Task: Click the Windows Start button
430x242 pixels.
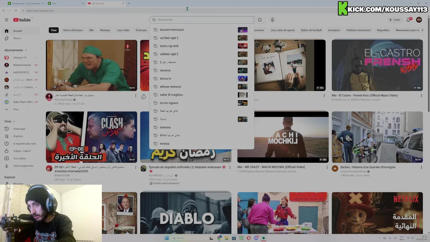Action: (x=167, y=238)
